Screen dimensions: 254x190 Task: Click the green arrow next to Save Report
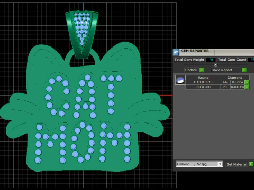coord(244,70)
